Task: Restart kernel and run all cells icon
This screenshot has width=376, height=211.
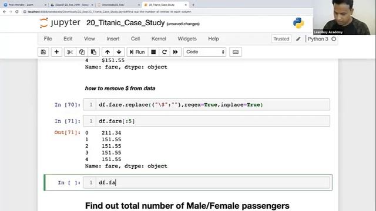Action: (176, 52)
